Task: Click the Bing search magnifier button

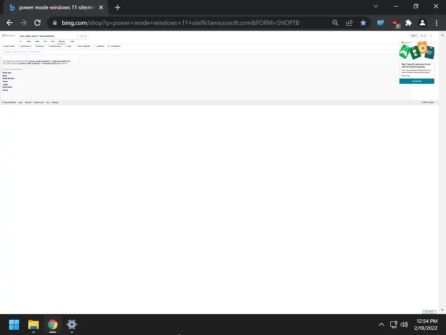Action: pyautogui.click(x=85, y=36)
